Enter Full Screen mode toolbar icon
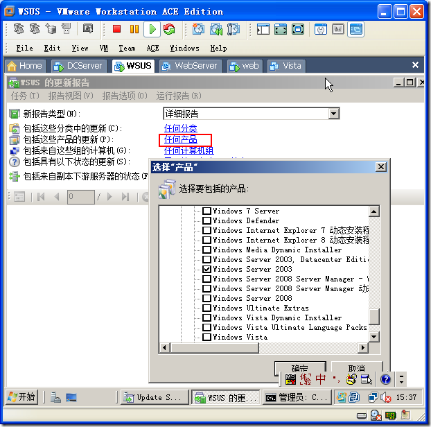 pyautogui.click(x=298, y=29)
